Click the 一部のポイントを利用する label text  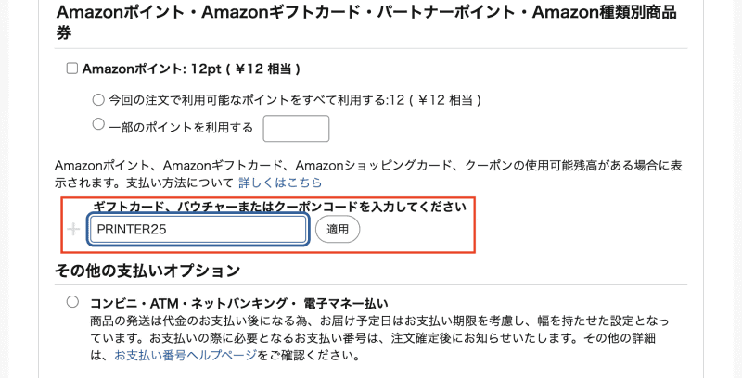pyautogui.click(x=181, y=126)
